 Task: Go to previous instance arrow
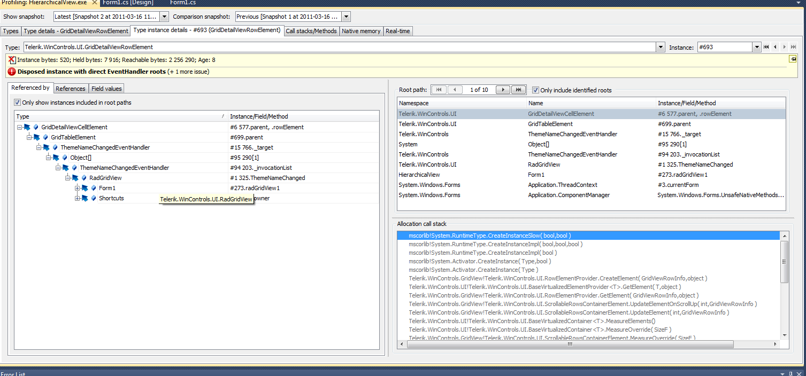pyautogui.click(x=775, y=47)
